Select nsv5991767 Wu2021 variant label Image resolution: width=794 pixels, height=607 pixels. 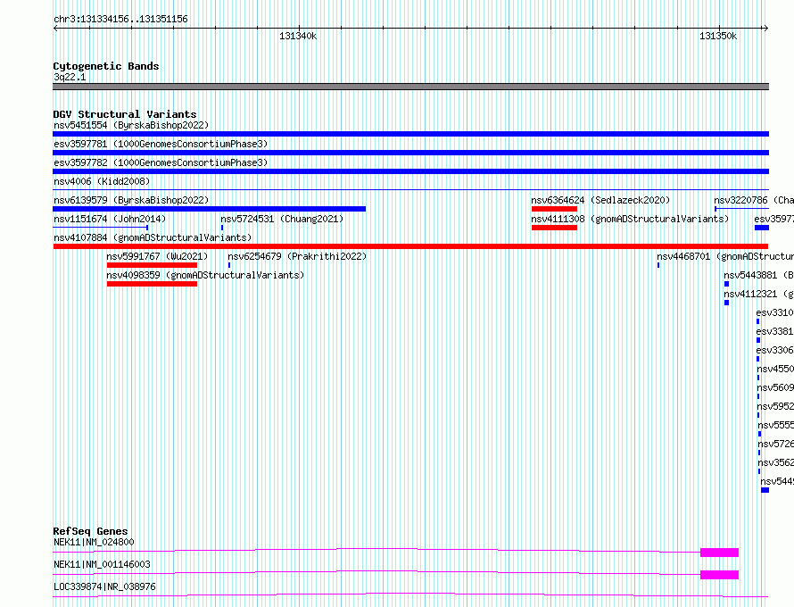point(157,256)
